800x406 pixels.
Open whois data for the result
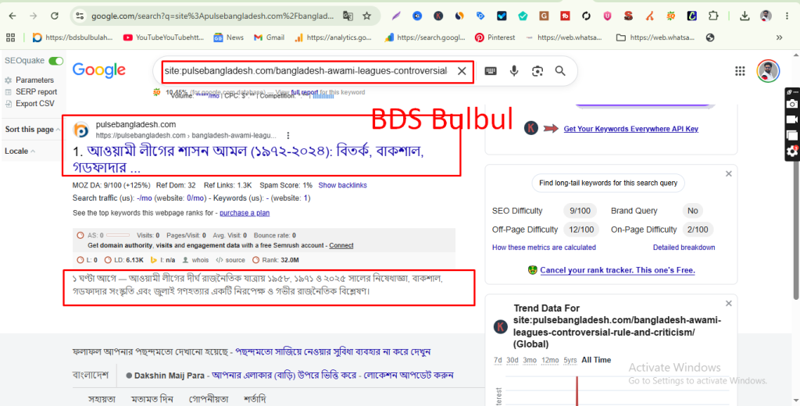point(196,260)
